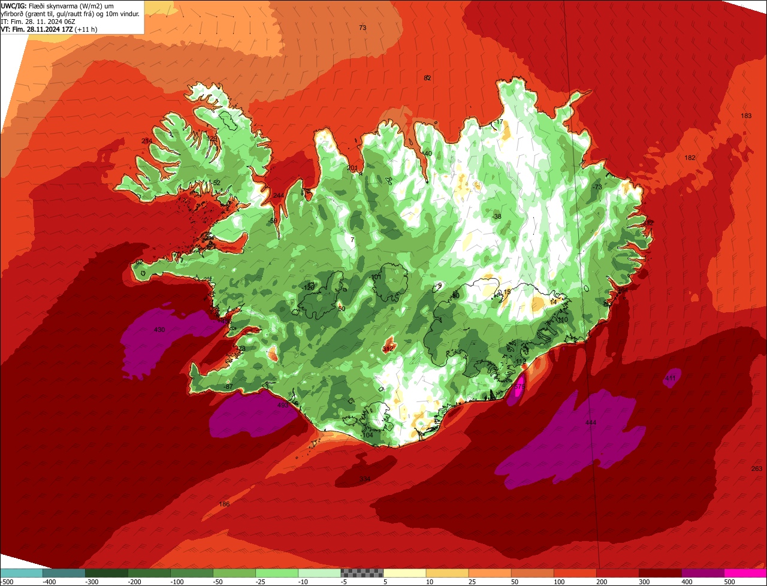Choose the palest green -10 to -5 swatch

point(319,573)
